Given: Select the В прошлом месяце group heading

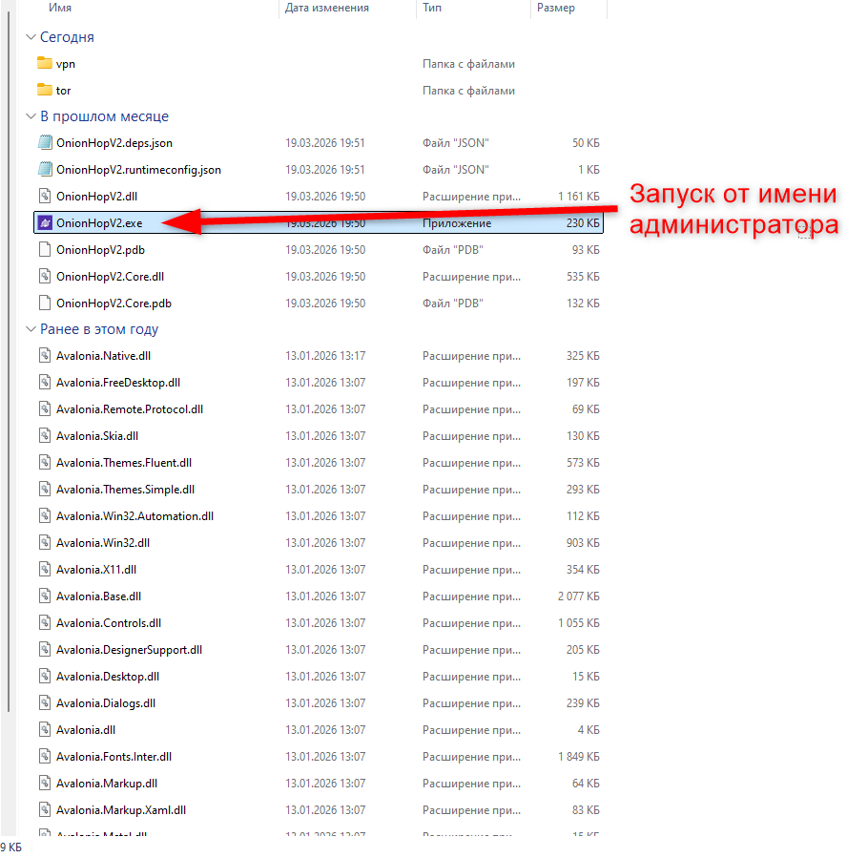Looking at the screenshot, I should click(x=105, y=116).
